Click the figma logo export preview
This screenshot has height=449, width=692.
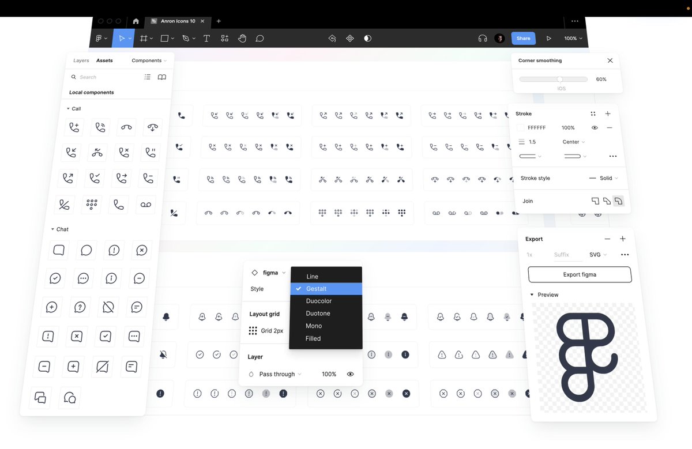point(586,357)
